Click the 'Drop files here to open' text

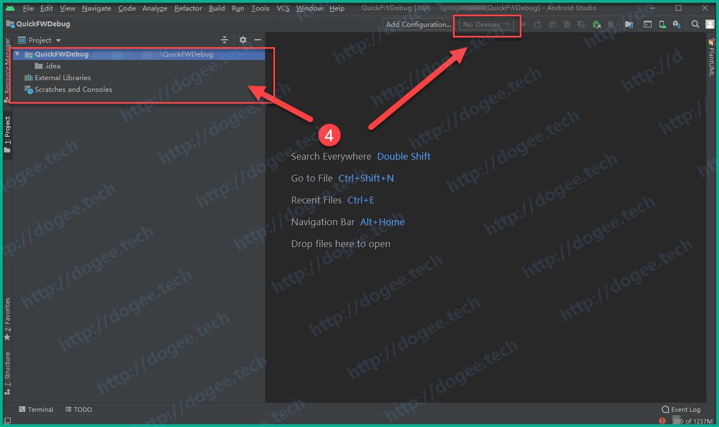(341, 244)
